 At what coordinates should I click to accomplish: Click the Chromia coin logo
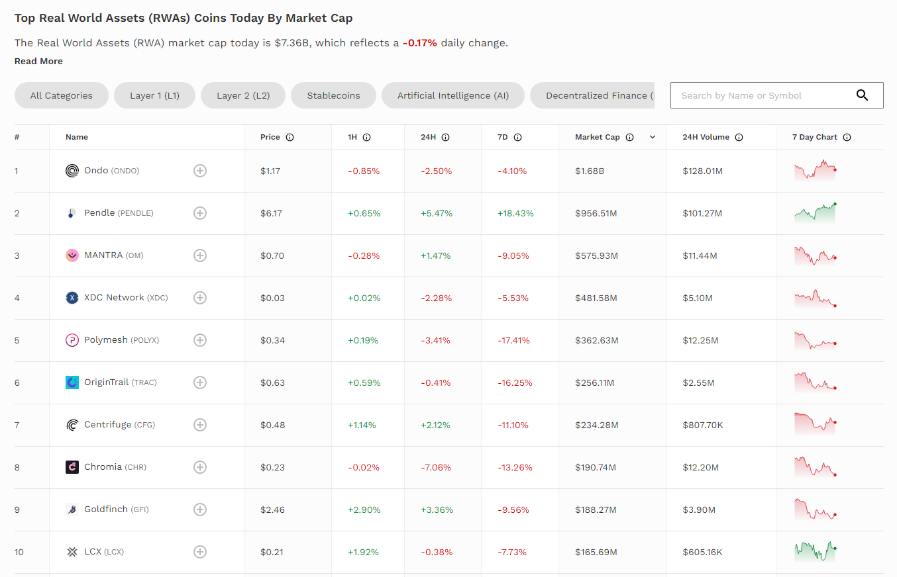coord(72,467)
